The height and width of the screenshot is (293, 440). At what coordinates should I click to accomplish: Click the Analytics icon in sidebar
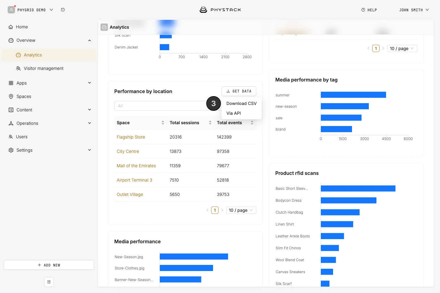18,55
